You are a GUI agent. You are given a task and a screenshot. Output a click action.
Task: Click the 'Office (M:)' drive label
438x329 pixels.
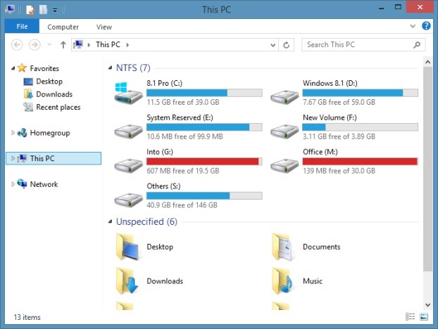click(320, 152)
